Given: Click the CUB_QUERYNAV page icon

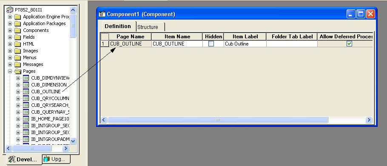Looking at the screenshot, I should pyautogui.click(x=26, y=112).
